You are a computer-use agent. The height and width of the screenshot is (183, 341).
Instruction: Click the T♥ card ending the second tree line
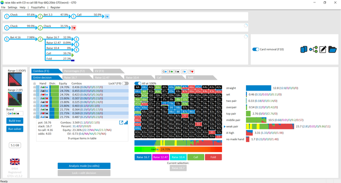tap(74, 28)
